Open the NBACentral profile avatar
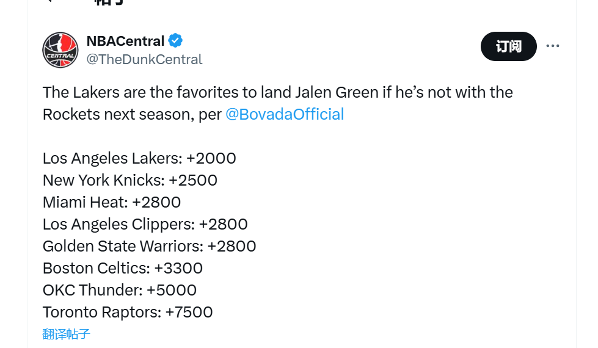598x348 pixels. click(x=60, y=50)
